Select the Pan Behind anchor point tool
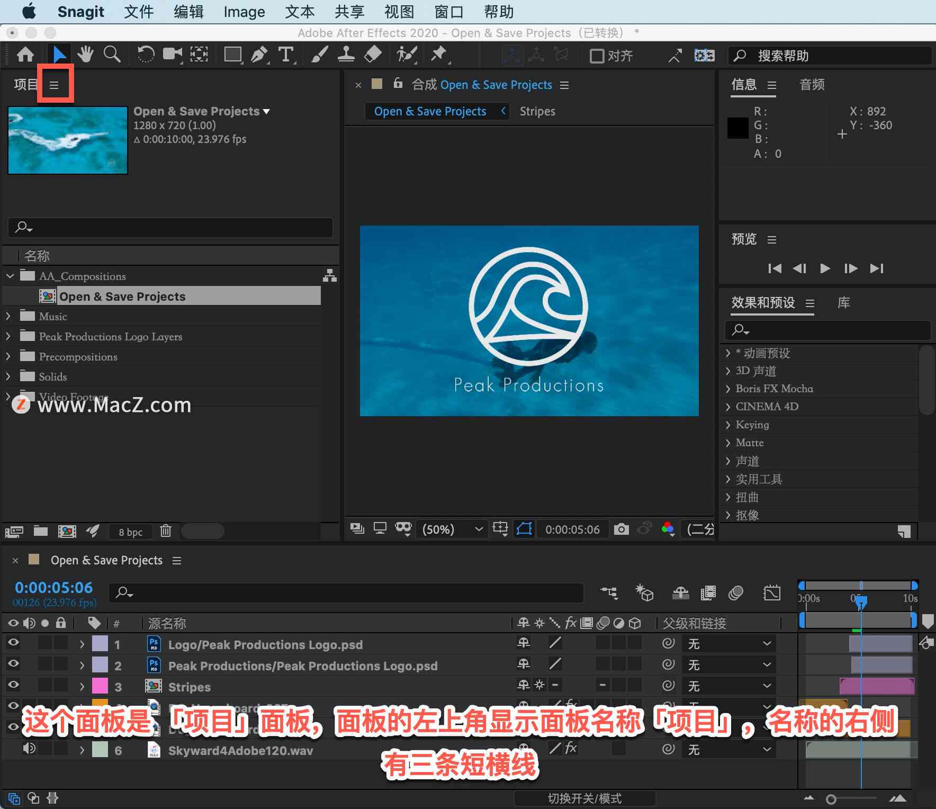 [199, 55]
